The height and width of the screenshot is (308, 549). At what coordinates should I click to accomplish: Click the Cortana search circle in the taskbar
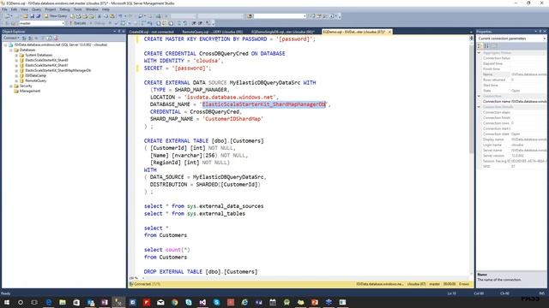click(21, 302)
